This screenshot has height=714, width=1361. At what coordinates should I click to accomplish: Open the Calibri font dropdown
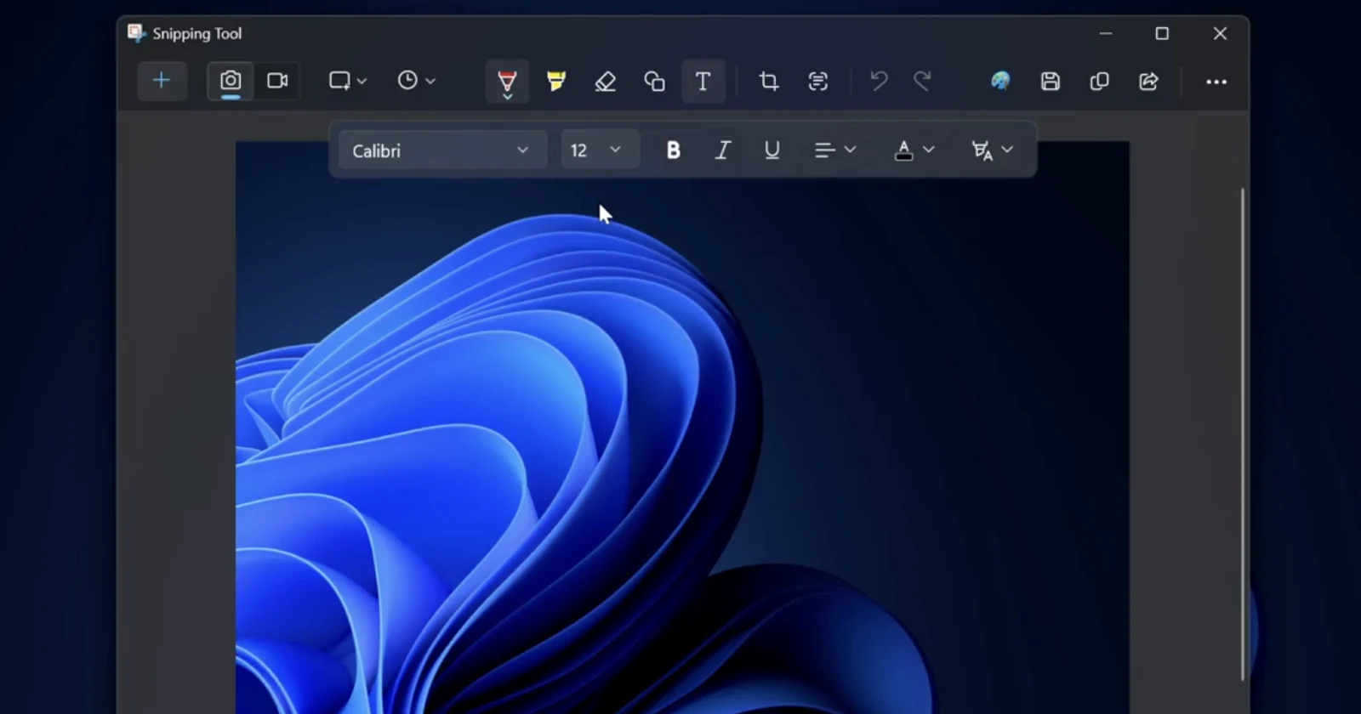[441, 150]
